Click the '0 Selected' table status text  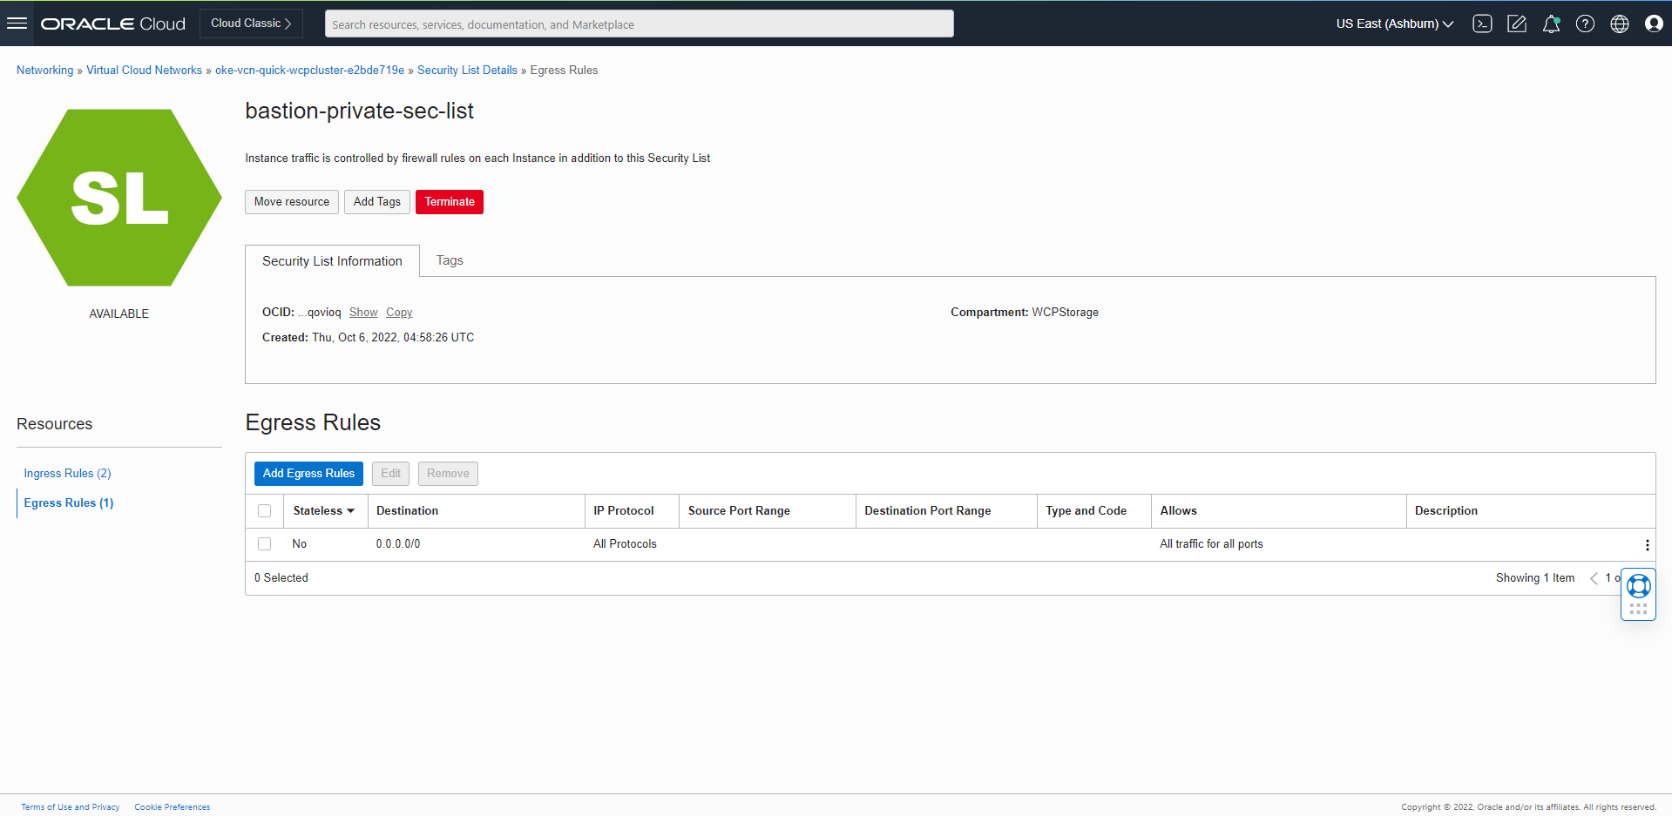[x=281, y=578]
